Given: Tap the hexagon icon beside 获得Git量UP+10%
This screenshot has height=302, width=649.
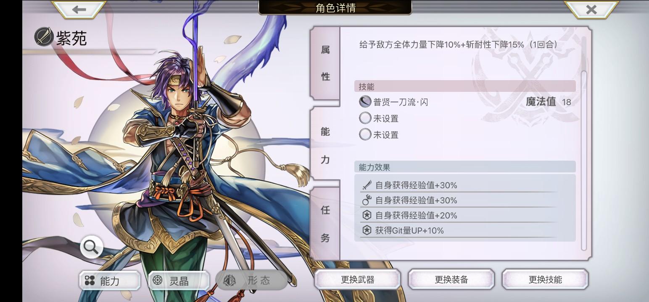Looking at the screenshot, I should (x=367, y=230).
